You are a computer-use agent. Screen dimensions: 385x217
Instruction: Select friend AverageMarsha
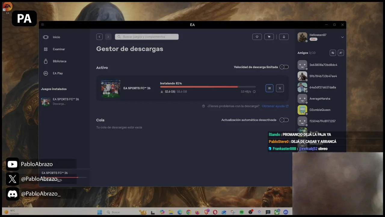click(x=321, y=99)
